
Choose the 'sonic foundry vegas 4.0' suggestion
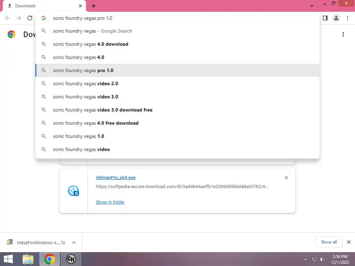tap(177, 57)
